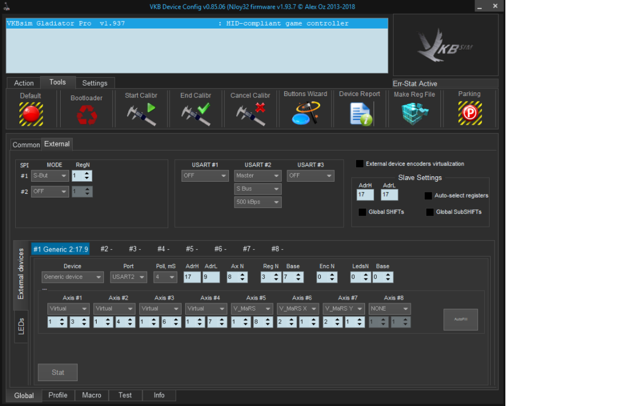
Task: Finish calibration with End Calibr icon
Action: coord(196,114)
